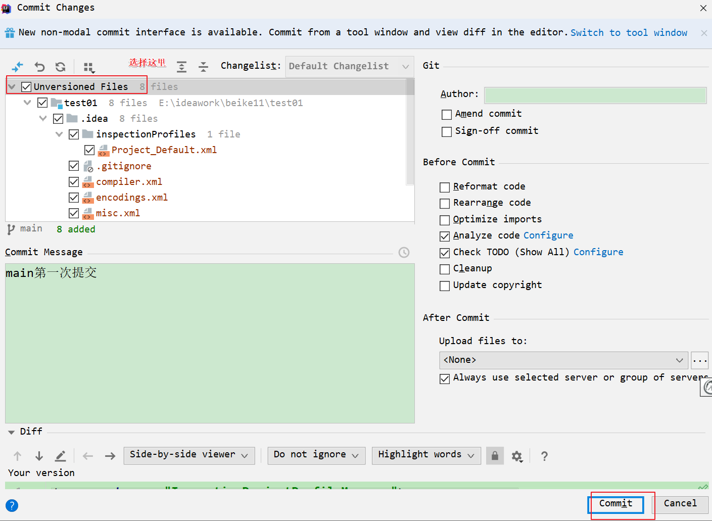The height and width of the screenshot is (521, 712).
Task: Click into the Author input field
Action: [x=595, y=95]
